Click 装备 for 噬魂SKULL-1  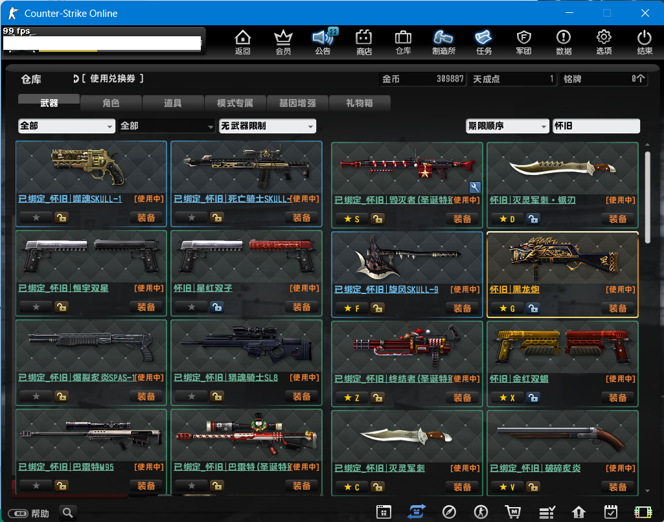click(x=146, y=218)
